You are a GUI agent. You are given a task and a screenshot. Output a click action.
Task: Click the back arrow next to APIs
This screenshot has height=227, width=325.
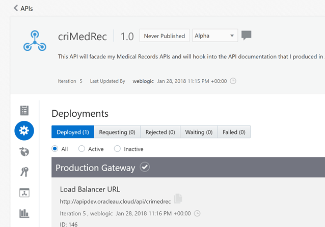pyautogui.click(x=15, y=8)
